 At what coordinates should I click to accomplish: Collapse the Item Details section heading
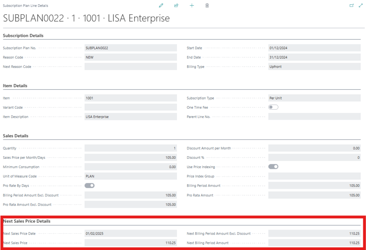click(15, 86)
